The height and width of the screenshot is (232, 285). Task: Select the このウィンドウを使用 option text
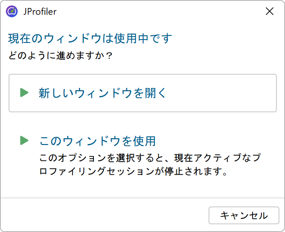tap(97, 141)
